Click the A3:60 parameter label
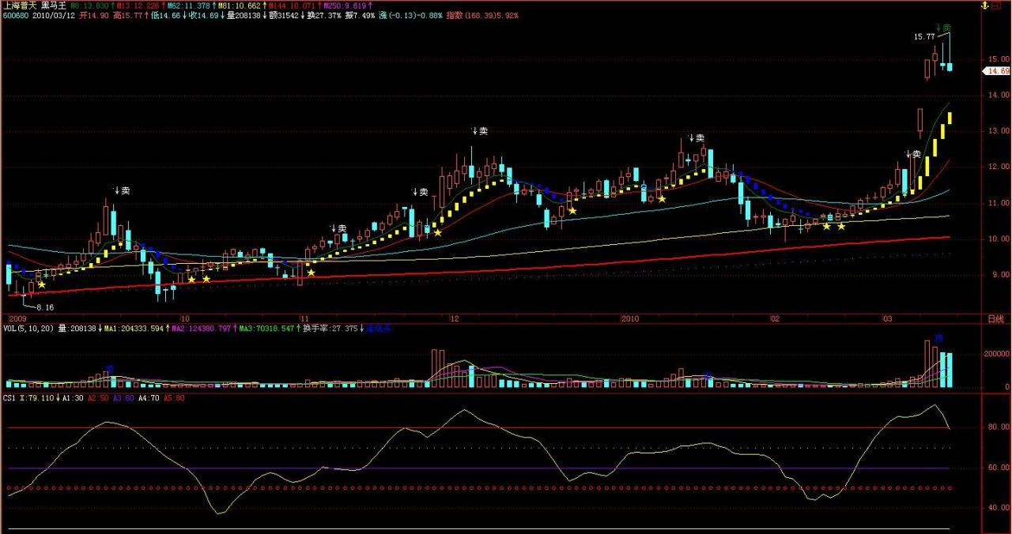The image size is (1012, 534). click(124, 399)
